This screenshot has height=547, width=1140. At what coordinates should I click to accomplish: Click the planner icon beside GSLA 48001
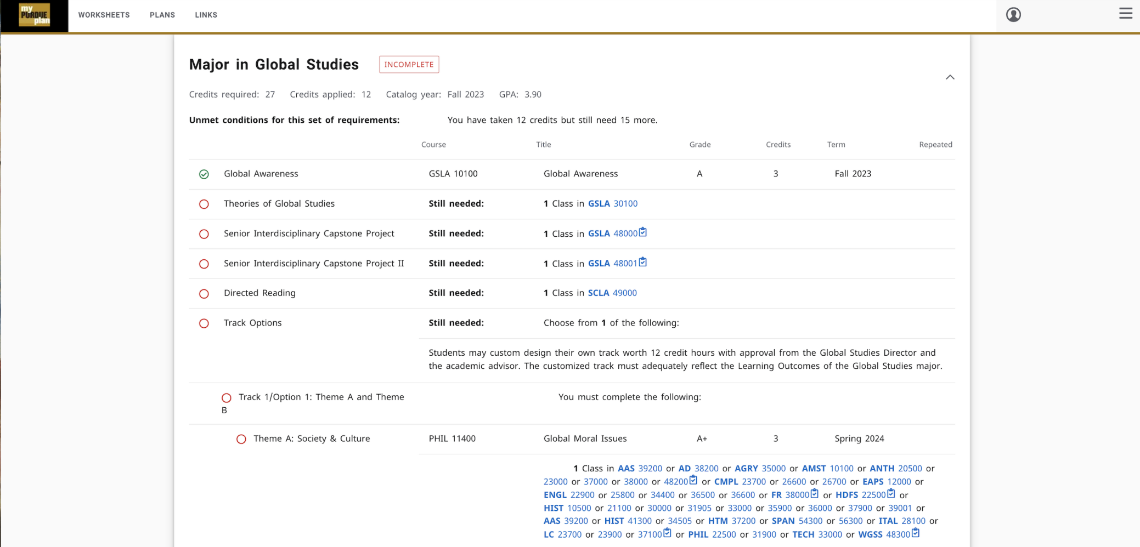tap(643, 263)
